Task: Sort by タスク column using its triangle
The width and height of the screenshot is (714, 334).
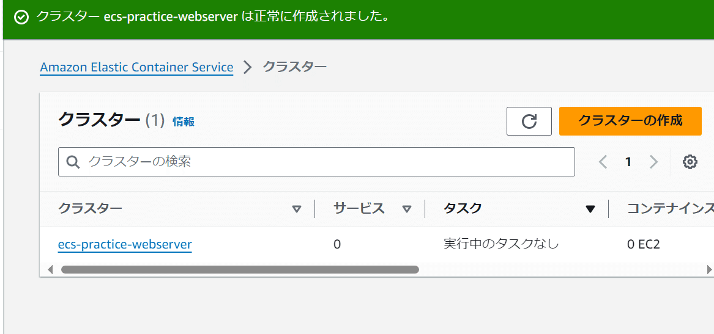Action: click(590, 209)
